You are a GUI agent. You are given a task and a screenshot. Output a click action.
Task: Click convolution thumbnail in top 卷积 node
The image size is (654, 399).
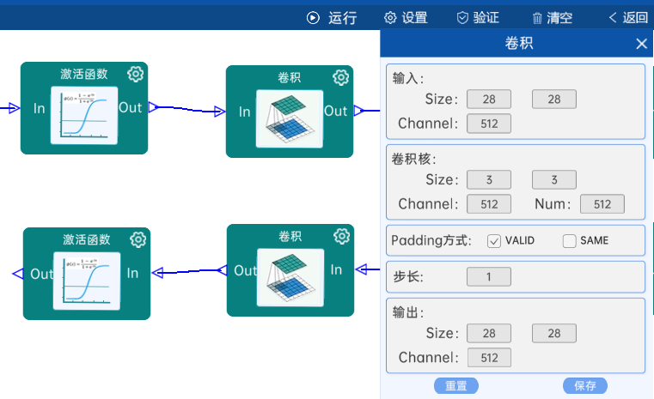click(290, 118)
